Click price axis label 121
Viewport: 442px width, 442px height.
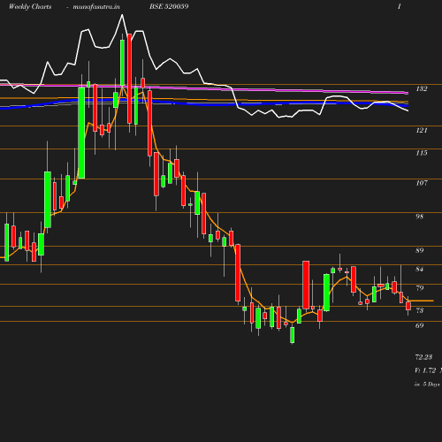click(x=422, y=130)
